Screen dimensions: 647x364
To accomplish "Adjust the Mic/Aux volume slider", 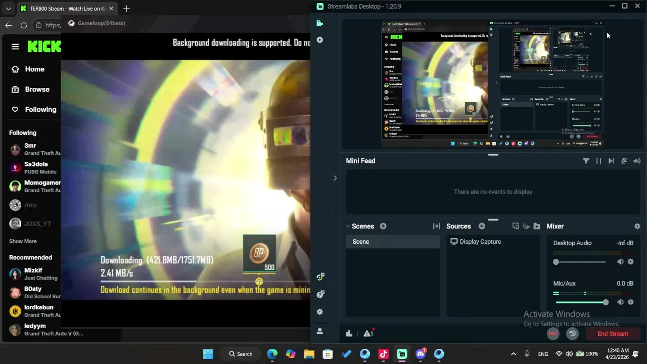I will click(x=581, y=302).
